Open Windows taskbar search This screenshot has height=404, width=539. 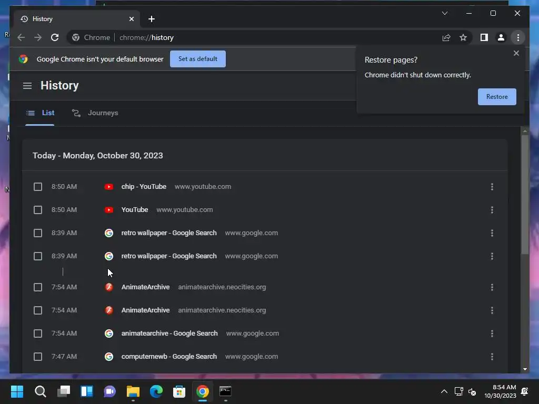40,391
